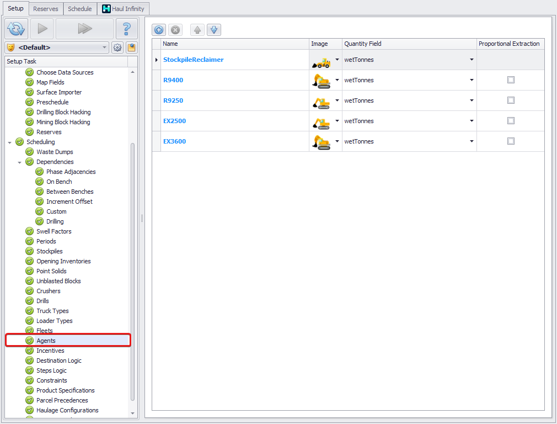Click the Quantity Field column header
The height and width of the screenshot is (424, 557).
(x=409, y=44)
